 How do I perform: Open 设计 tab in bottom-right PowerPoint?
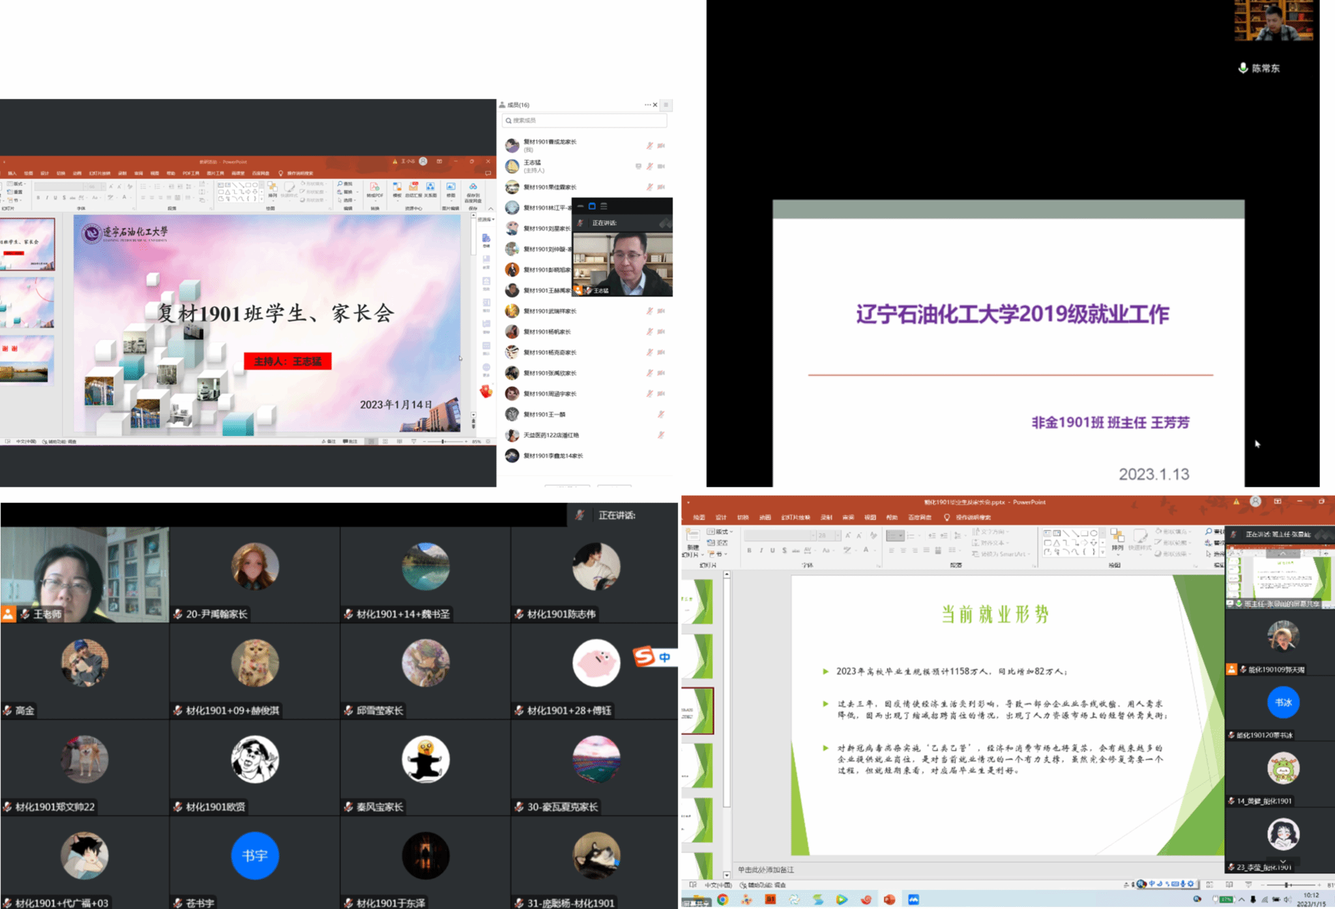(721, 517)
